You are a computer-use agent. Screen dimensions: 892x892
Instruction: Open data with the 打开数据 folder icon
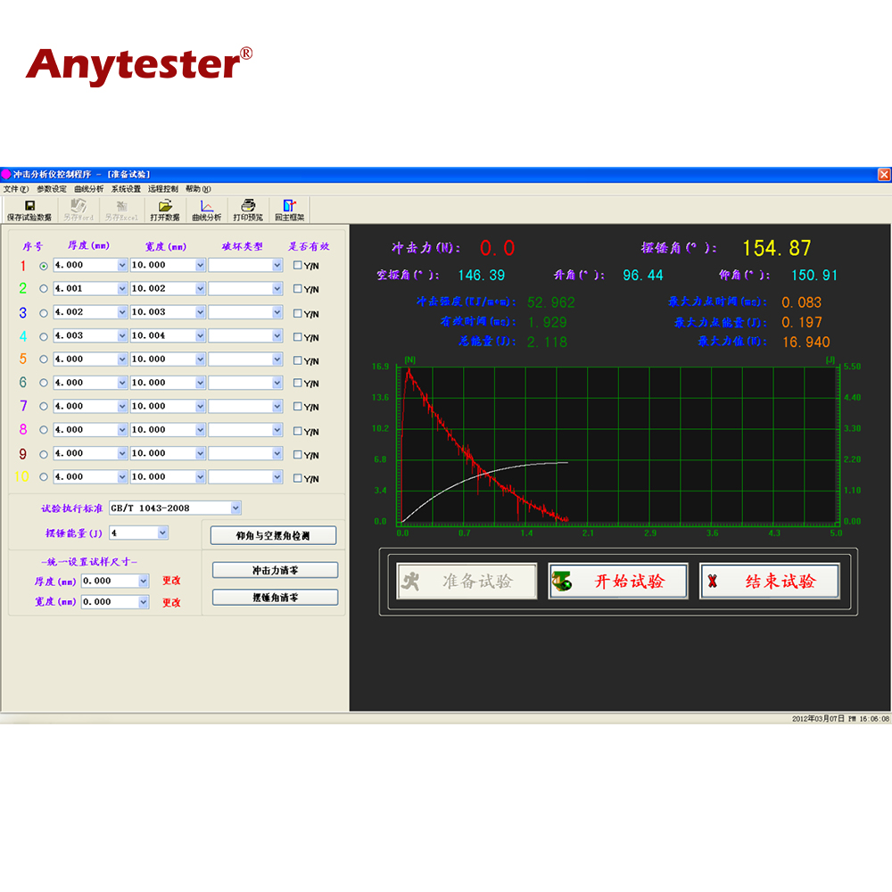pos(165,211)
